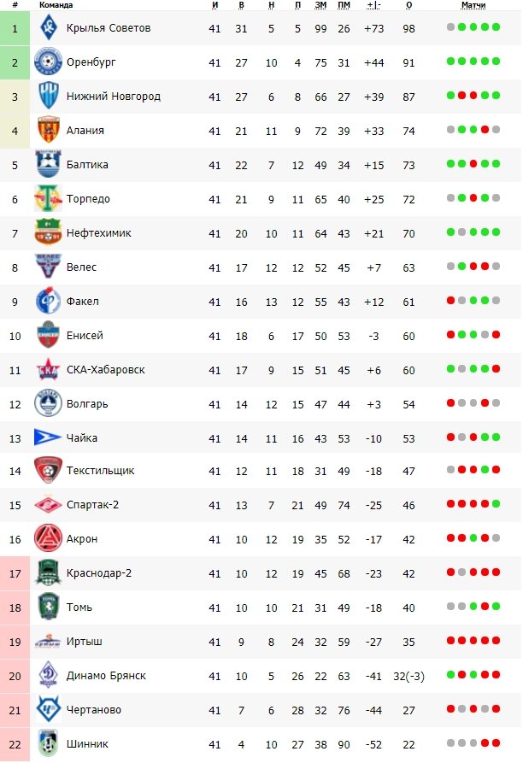Open the Балтика team page link
Screen dimensions: 523x763
87,165
